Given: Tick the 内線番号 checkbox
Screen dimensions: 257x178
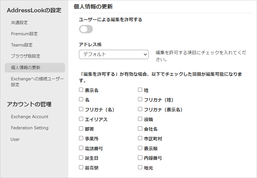Looking at the screenshot, I should point(140,158).
